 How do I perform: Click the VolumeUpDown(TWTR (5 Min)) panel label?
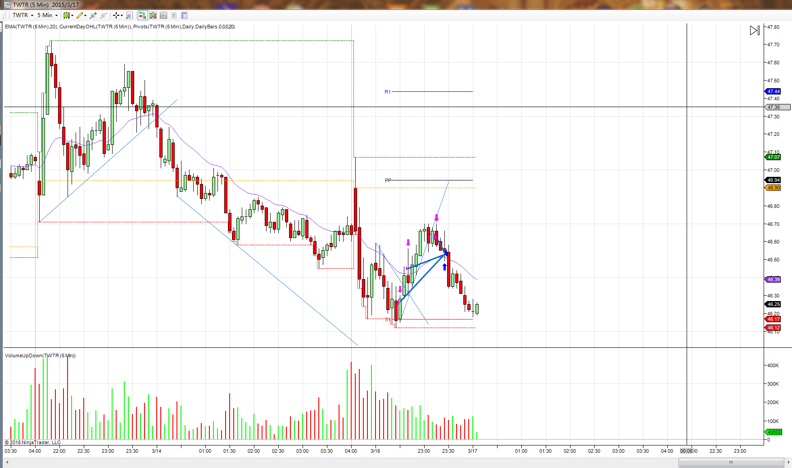pyautogui.click(x=40, y=355)
